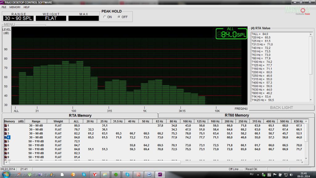Open the FILE menu
Screen dimensions: 316x178
pos(4,7)
